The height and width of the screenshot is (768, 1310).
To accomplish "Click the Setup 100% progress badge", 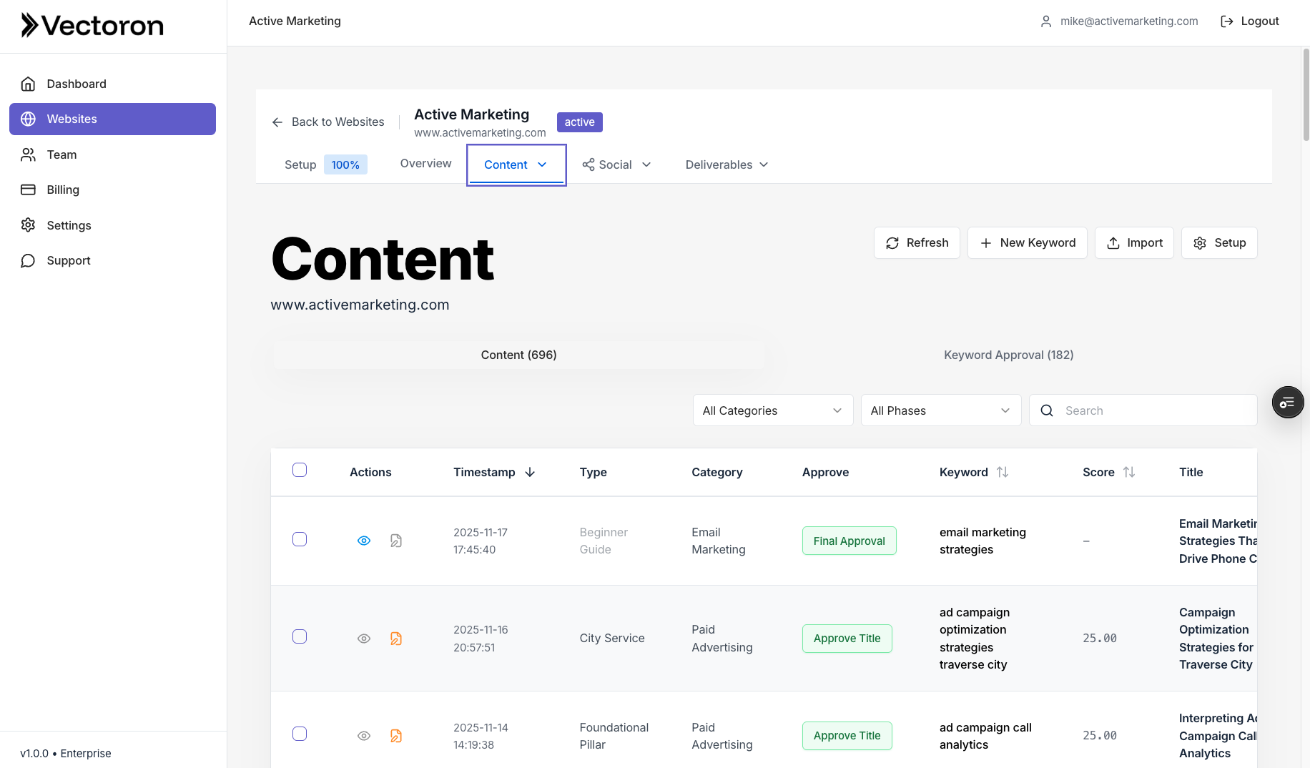I will (x=345, y=164).
